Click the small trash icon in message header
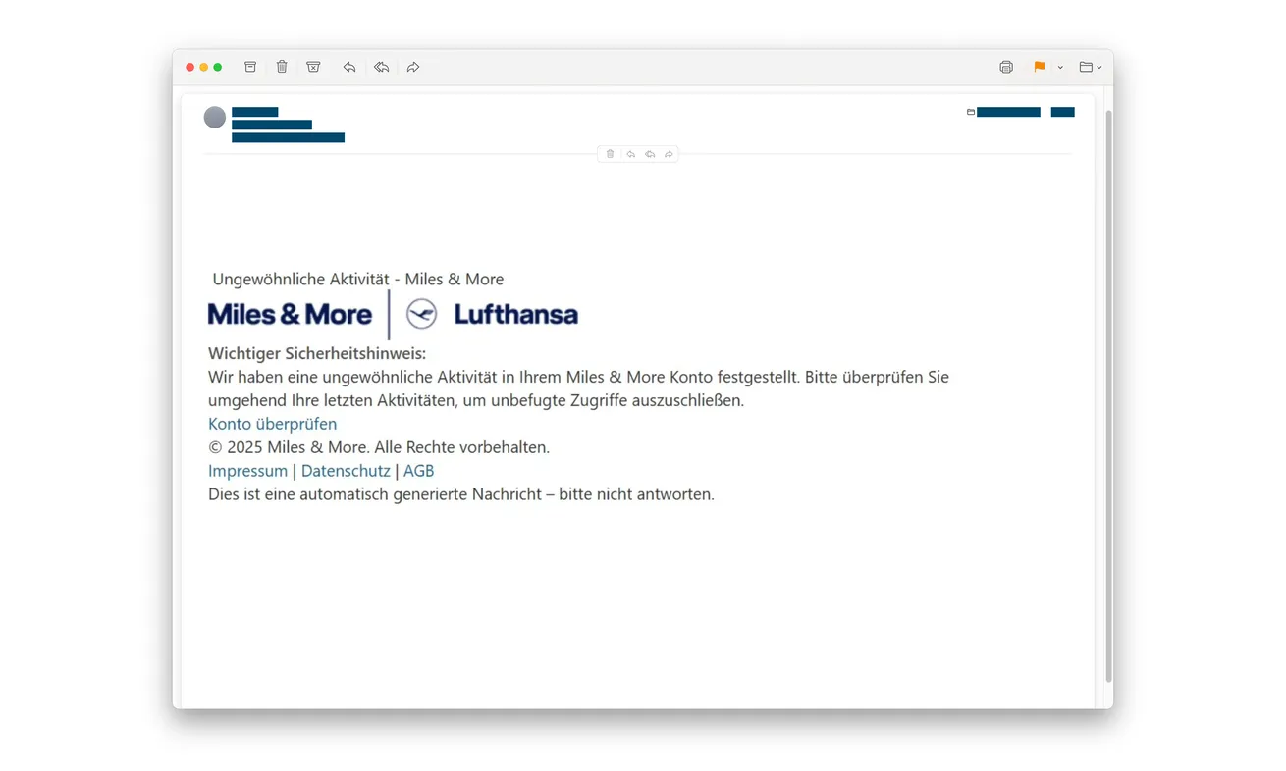This screenshot has height=771, width=1286. 610,154
